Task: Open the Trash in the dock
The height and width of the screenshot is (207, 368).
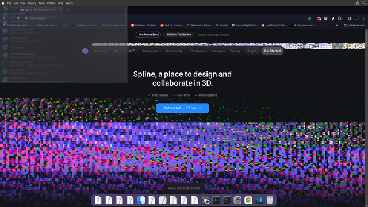Action: [x=270, y=200]
